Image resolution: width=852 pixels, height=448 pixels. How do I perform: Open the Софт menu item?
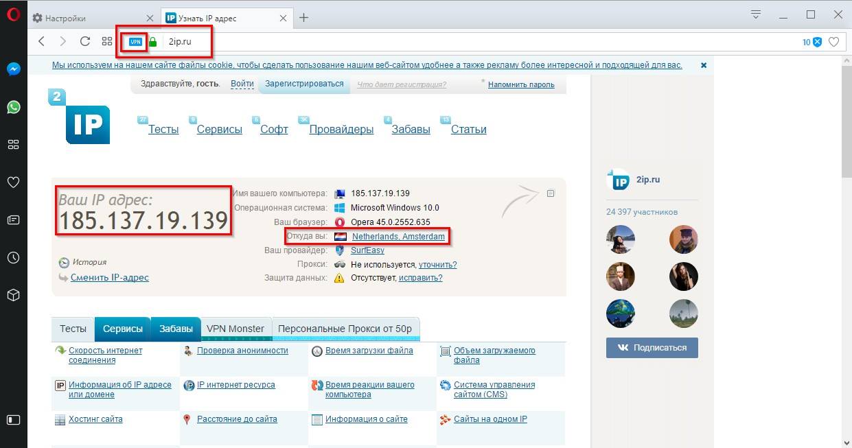click(274, 129)
